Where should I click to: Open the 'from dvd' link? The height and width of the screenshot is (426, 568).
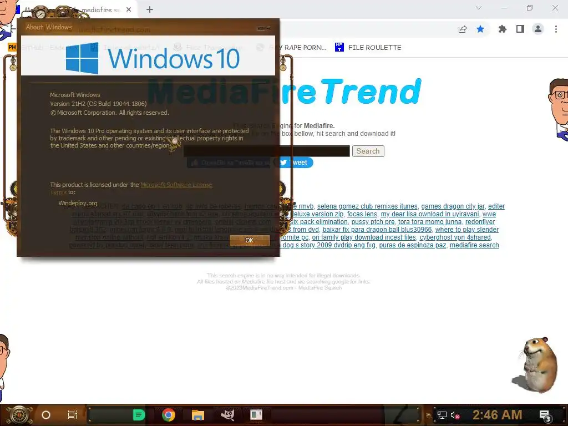(306, 230)
